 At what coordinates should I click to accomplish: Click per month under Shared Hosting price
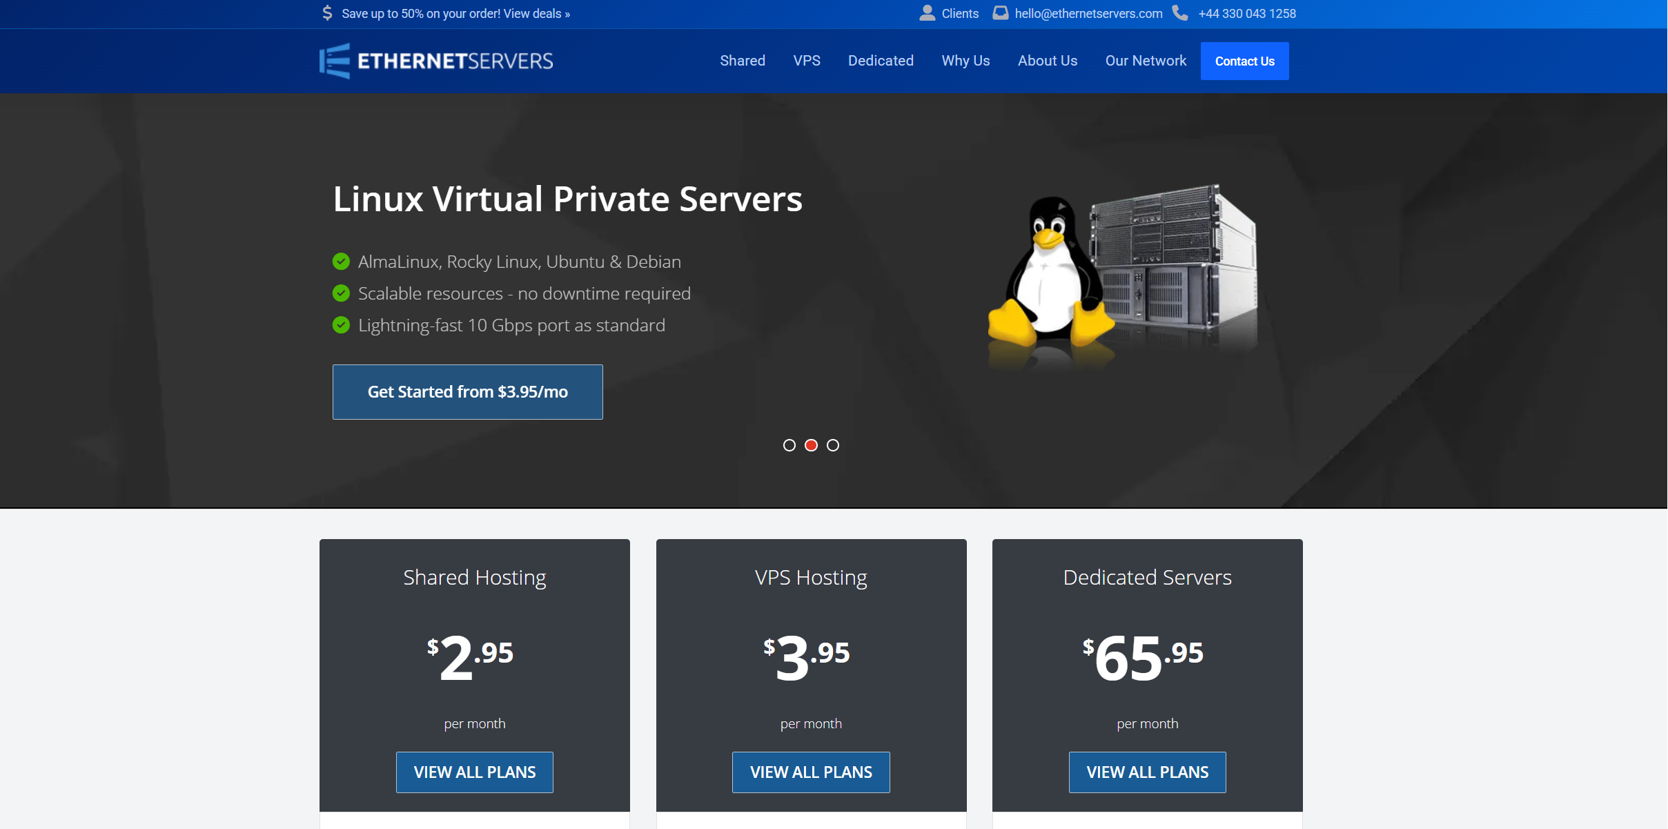tap(475, 723)
